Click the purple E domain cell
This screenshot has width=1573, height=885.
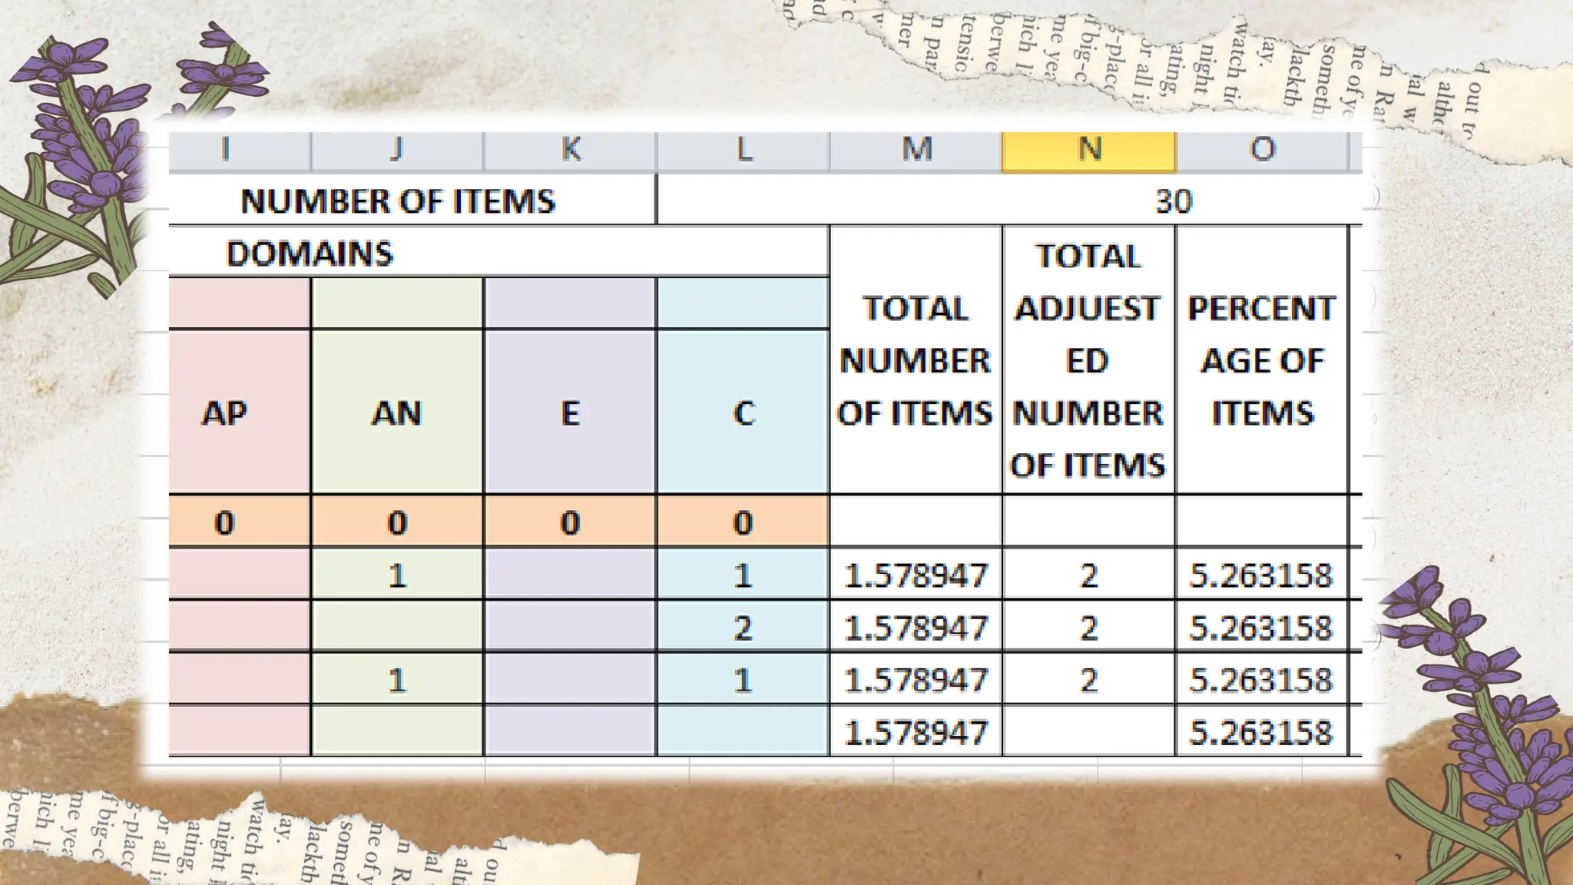point(570,413)
